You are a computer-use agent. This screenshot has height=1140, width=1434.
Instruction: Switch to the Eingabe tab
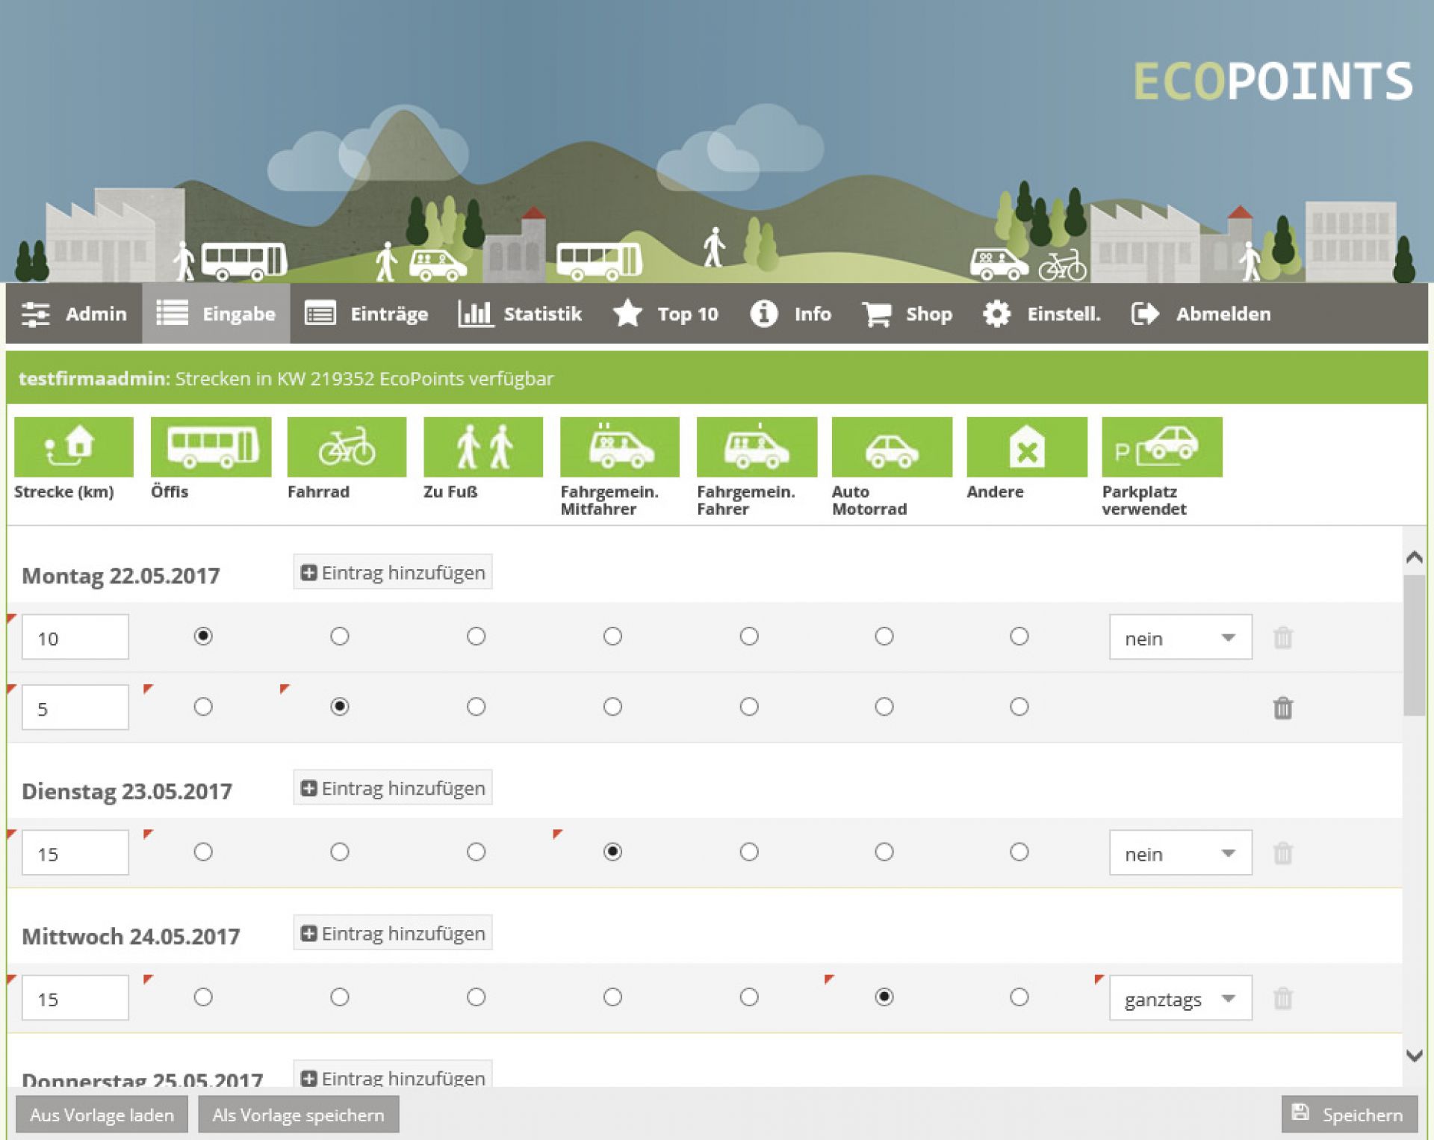coord(216,314)
